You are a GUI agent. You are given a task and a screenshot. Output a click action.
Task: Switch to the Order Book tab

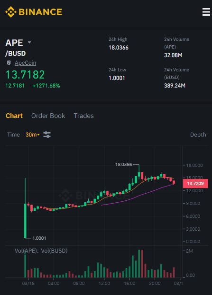[x=48, y=116]
